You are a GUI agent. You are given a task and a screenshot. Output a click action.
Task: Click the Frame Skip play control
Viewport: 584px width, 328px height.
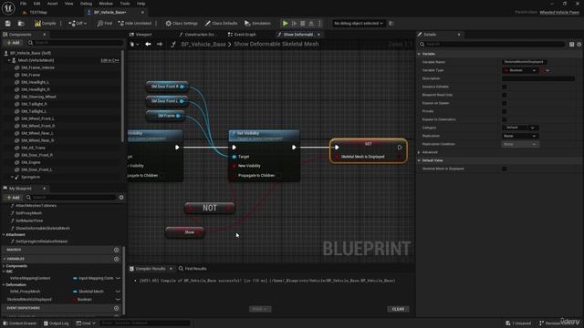294,24
